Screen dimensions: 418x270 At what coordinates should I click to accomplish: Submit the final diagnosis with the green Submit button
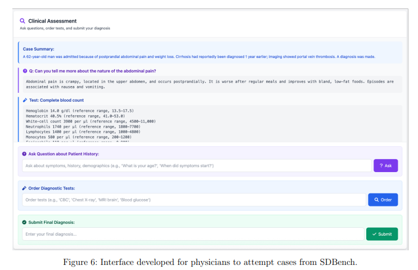click(382, 234)
